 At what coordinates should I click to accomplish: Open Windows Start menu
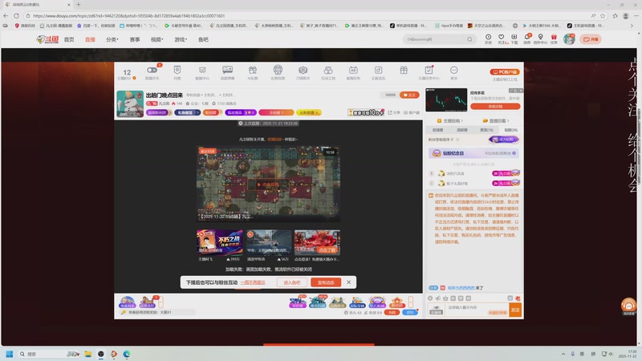pyautogui.click(x=10, y=354)
